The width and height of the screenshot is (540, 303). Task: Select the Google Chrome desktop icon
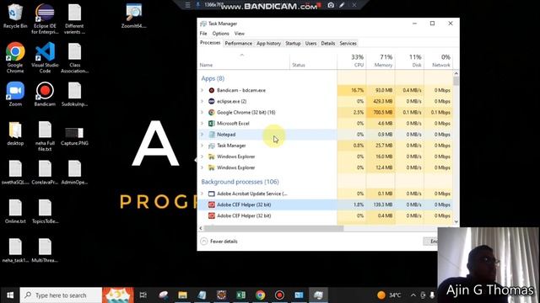pyautogui.click(x=15, y=58)
